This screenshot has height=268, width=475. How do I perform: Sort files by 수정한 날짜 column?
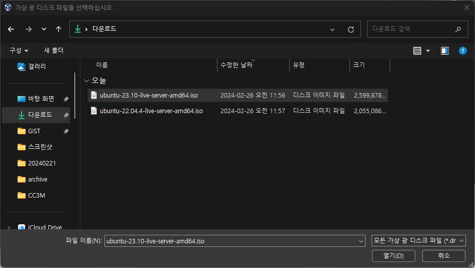(236, 65)
